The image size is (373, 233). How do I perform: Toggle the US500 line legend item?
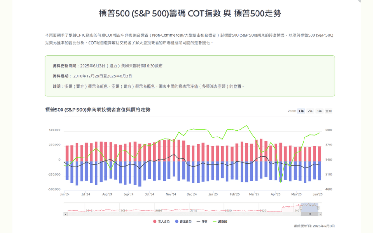pos(220,222)
